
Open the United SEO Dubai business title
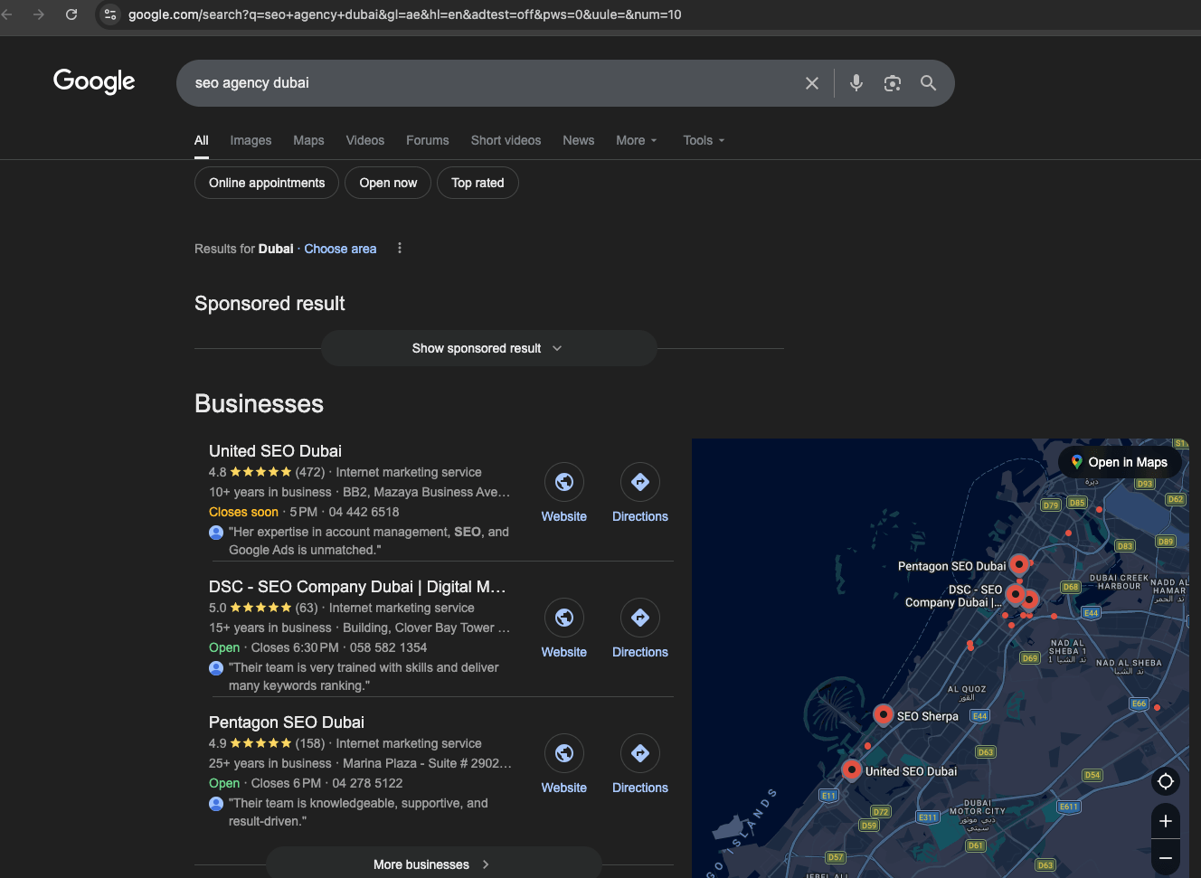point(275,451)
